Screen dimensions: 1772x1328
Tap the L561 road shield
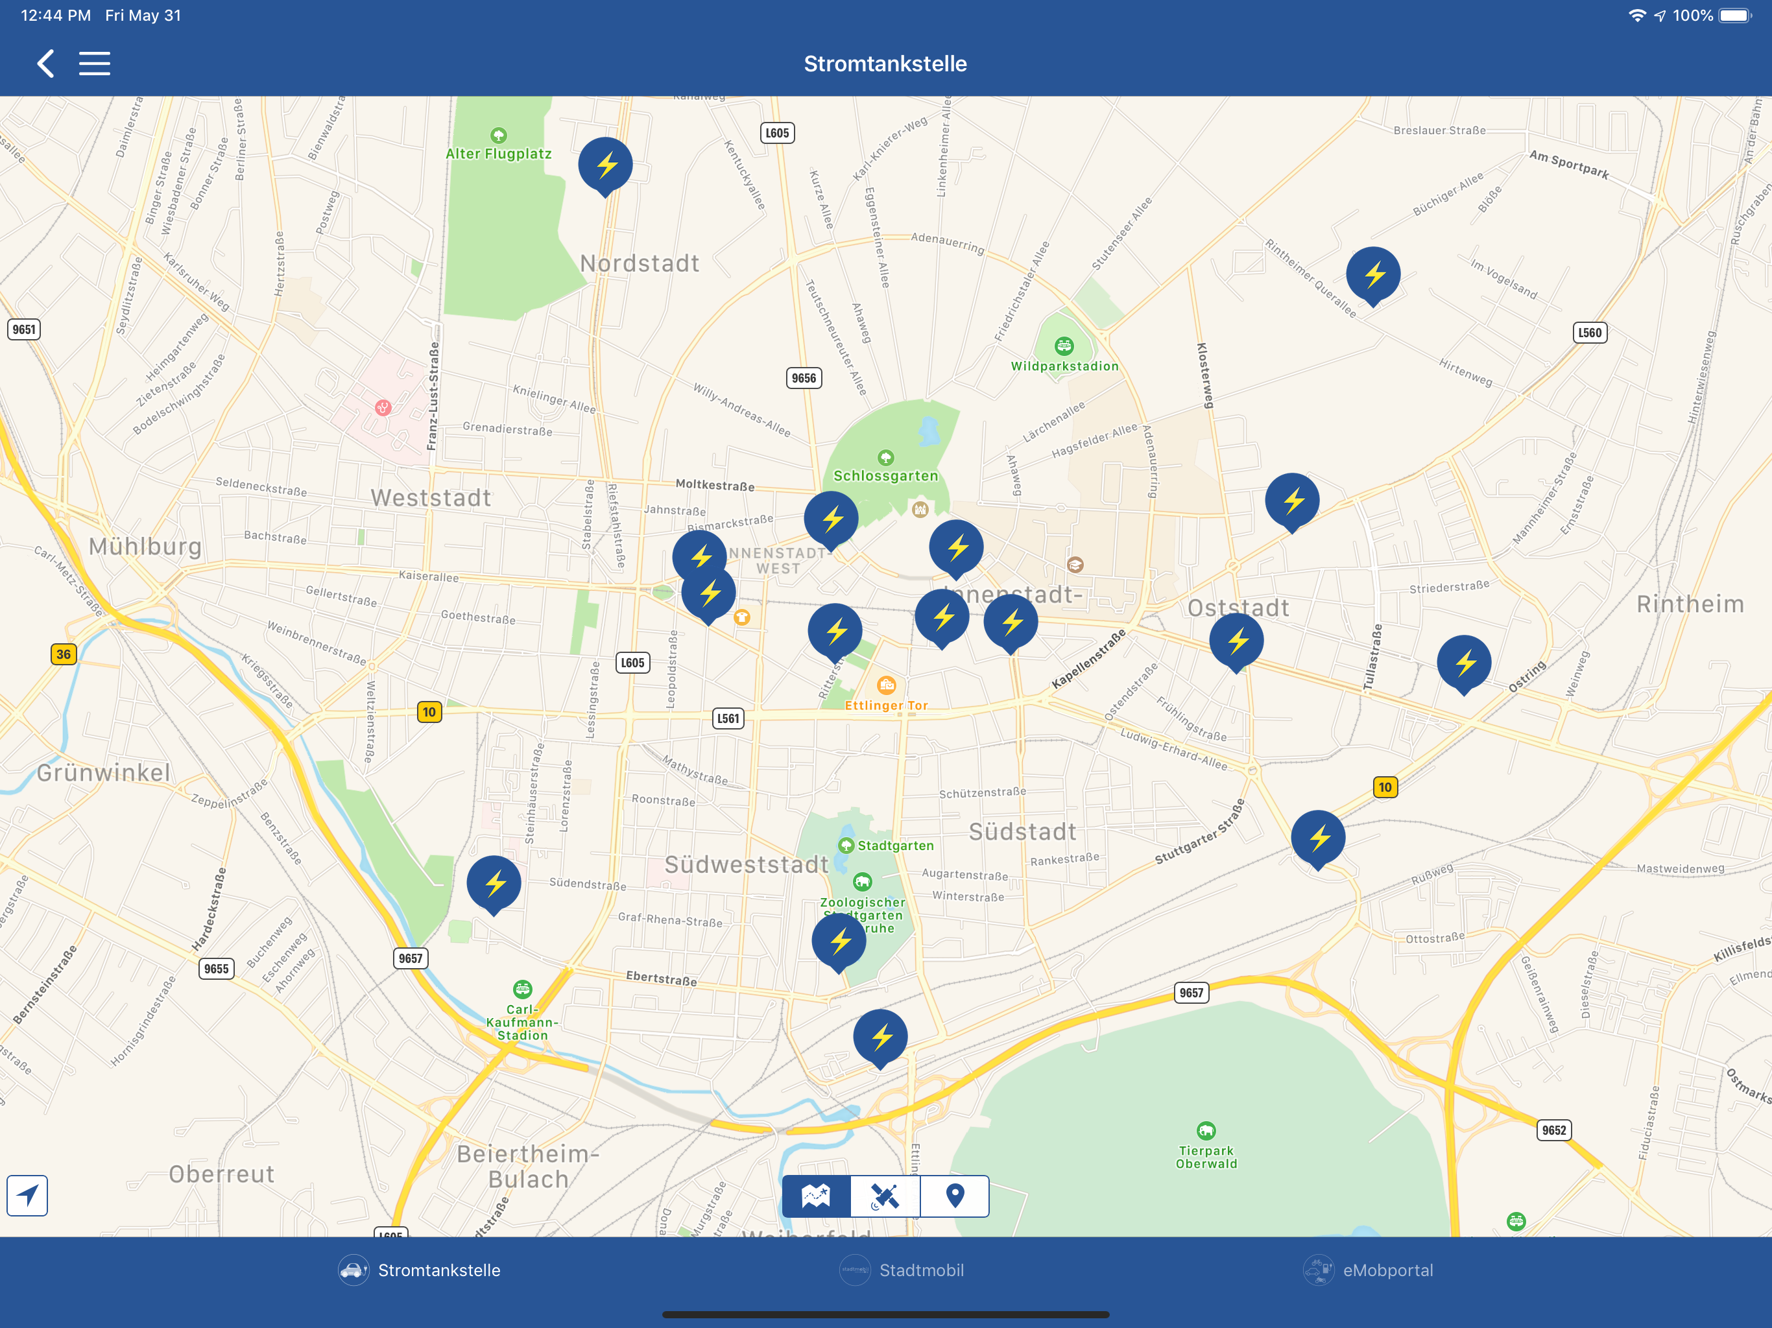(728, 718)
